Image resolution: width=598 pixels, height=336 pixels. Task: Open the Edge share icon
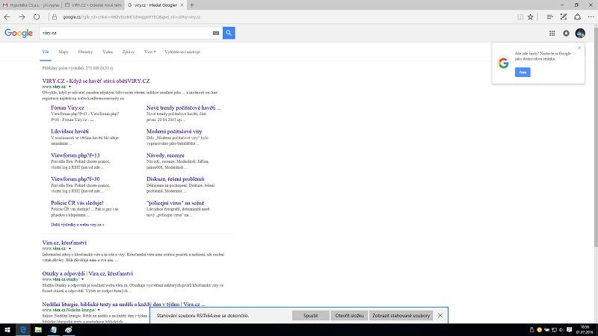pyautogui.click(x=577, y=16)
